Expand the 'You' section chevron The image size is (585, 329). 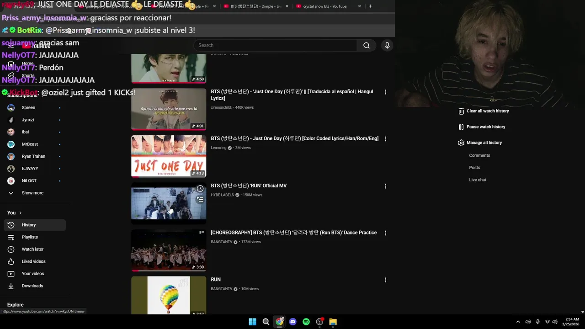click(20, 213)
